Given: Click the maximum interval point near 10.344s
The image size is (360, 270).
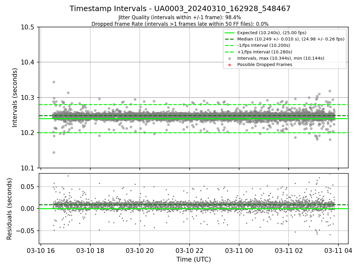Looking at the screenshot, I should point(54,82).
